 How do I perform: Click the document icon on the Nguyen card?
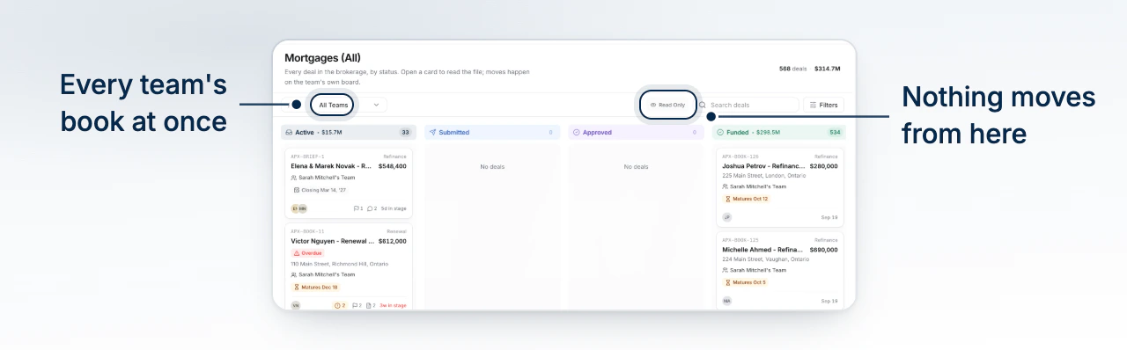click(x=368, y=305)
